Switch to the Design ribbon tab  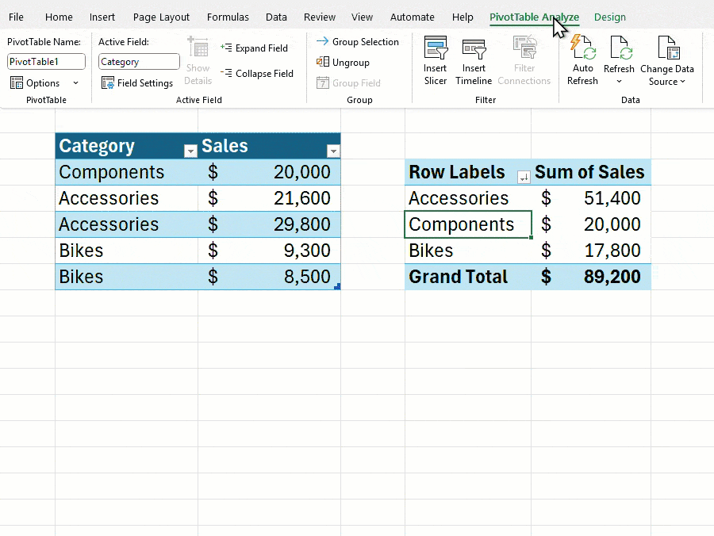pos(610,17)
